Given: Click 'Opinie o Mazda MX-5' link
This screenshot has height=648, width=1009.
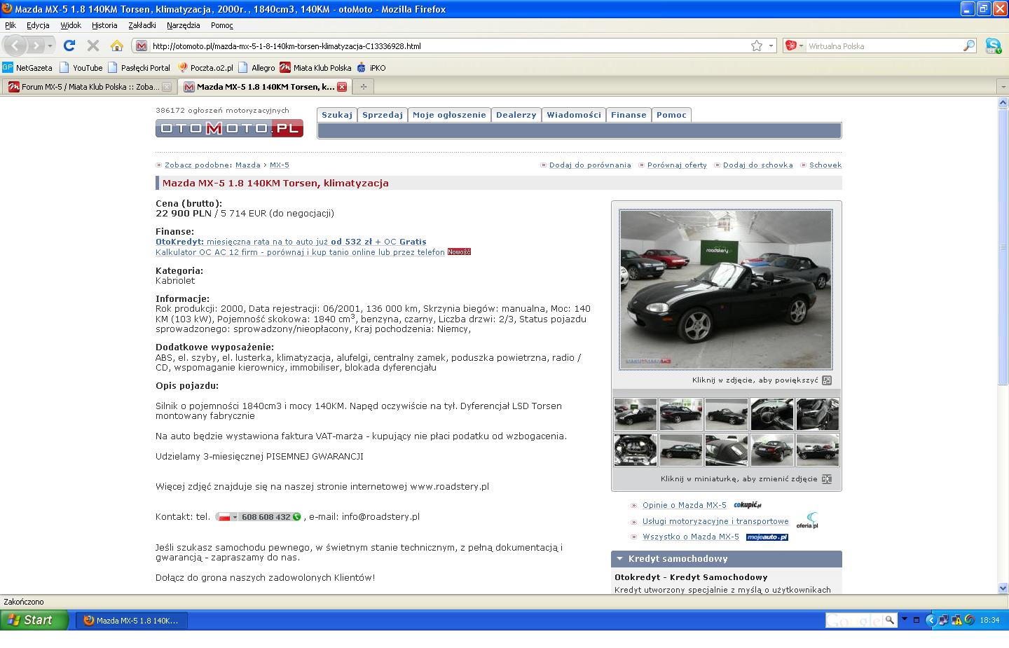Looking at the screenshot, I should point(685,505).
